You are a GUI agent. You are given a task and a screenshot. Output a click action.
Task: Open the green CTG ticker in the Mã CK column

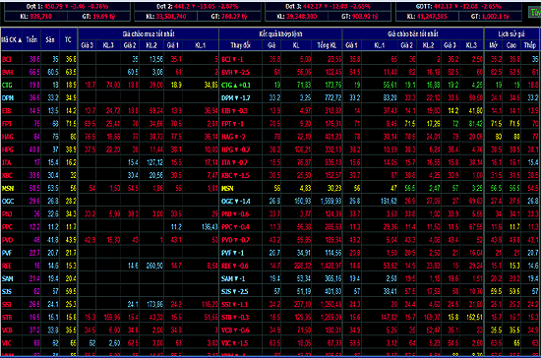tap(7, 86)
